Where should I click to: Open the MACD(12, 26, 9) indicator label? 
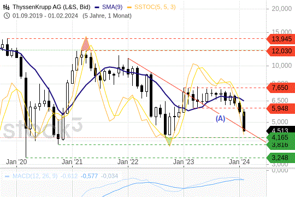35,176
